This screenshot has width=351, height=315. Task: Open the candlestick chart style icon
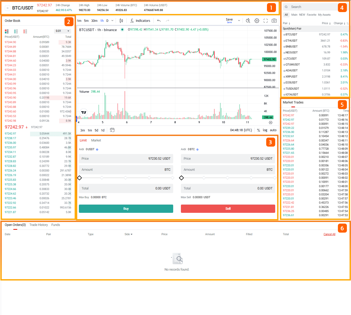pyautogui.click(x=121, y=21)
